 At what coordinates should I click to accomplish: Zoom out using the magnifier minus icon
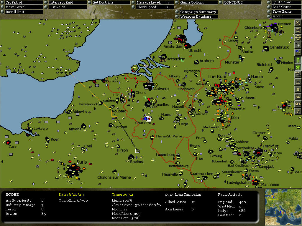pyautogui.click(x=298, y=30)
